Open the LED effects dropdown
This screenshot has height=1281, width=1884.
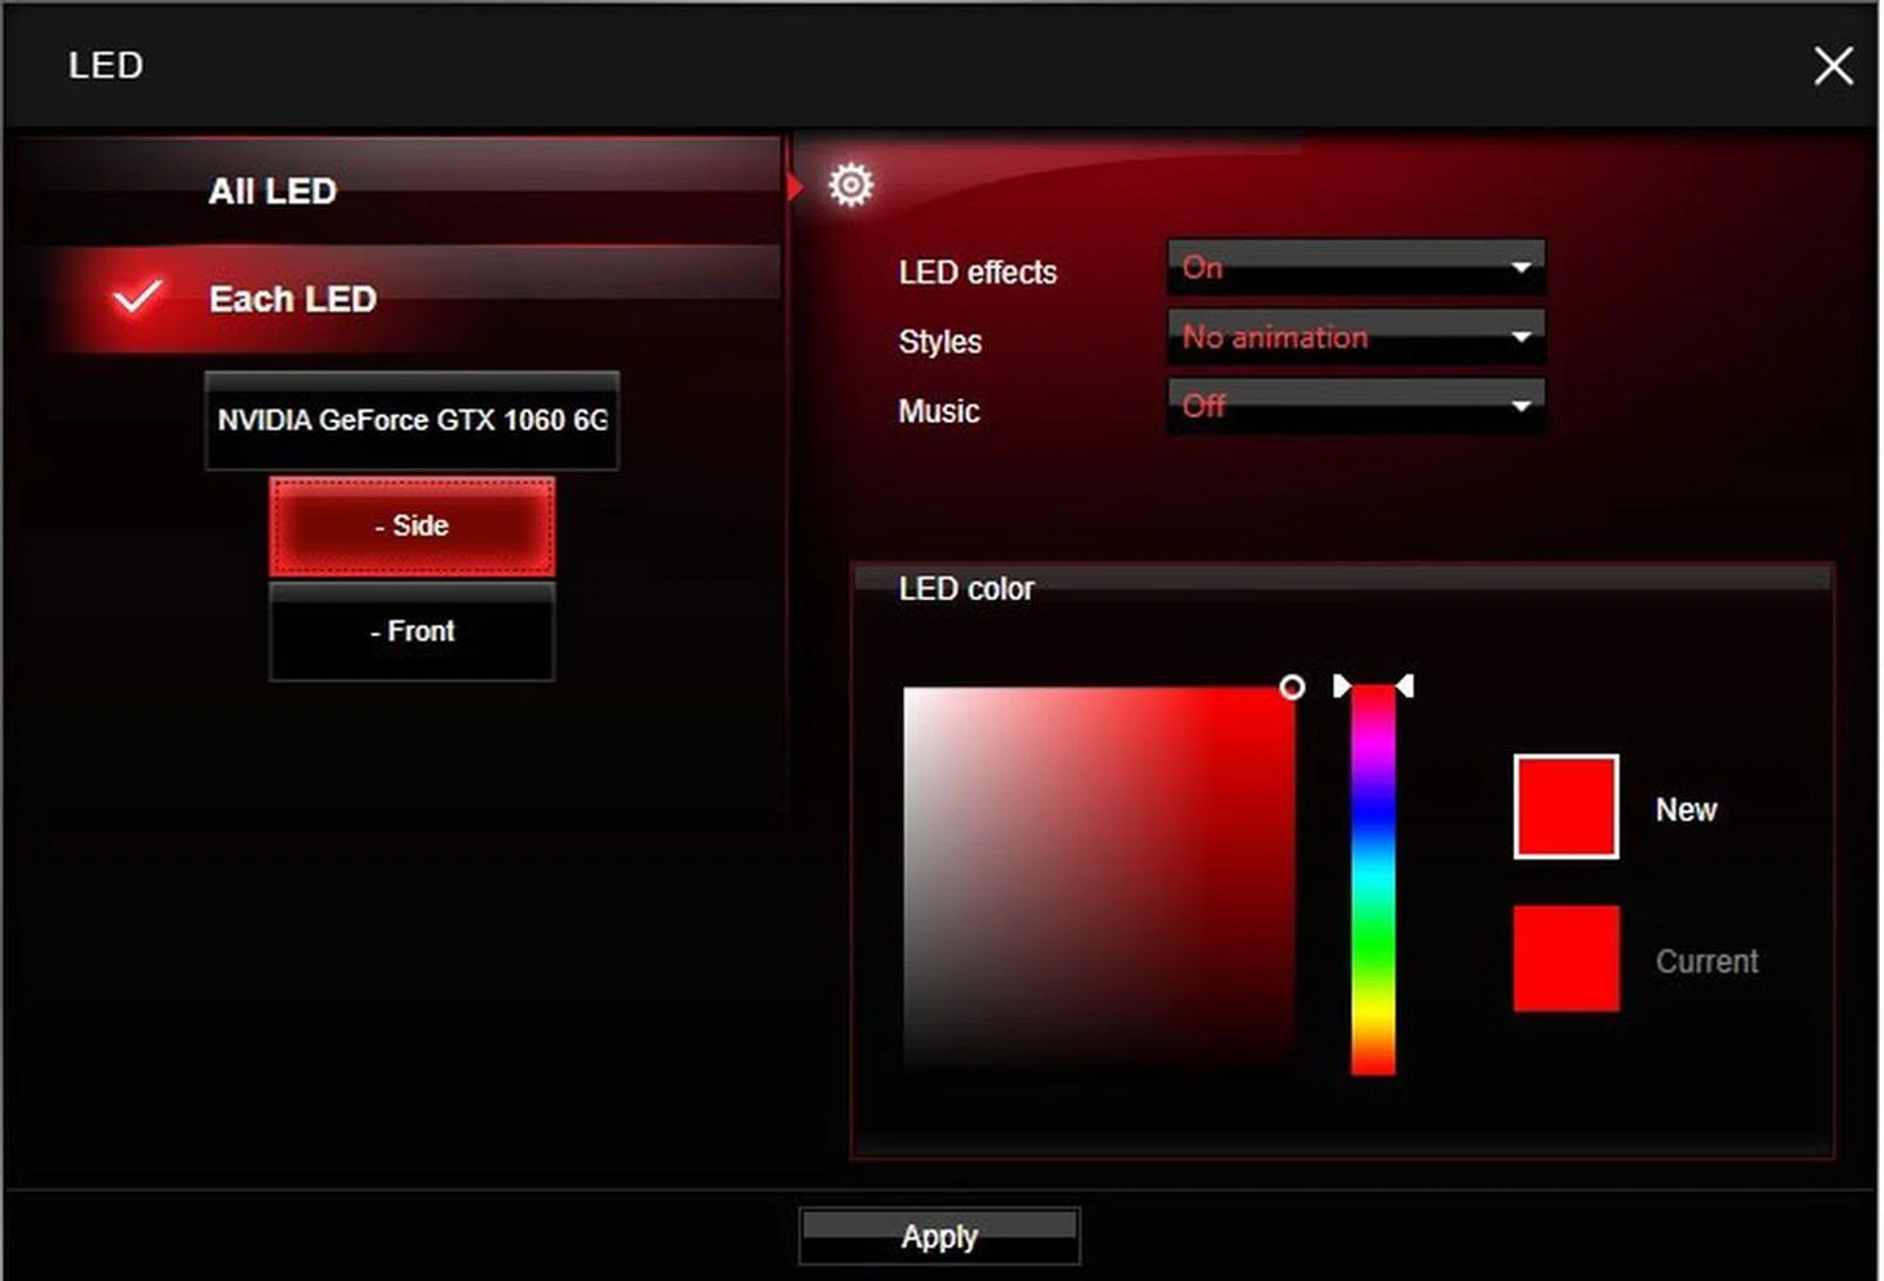pyautogui.click(x=1355, y=268)
